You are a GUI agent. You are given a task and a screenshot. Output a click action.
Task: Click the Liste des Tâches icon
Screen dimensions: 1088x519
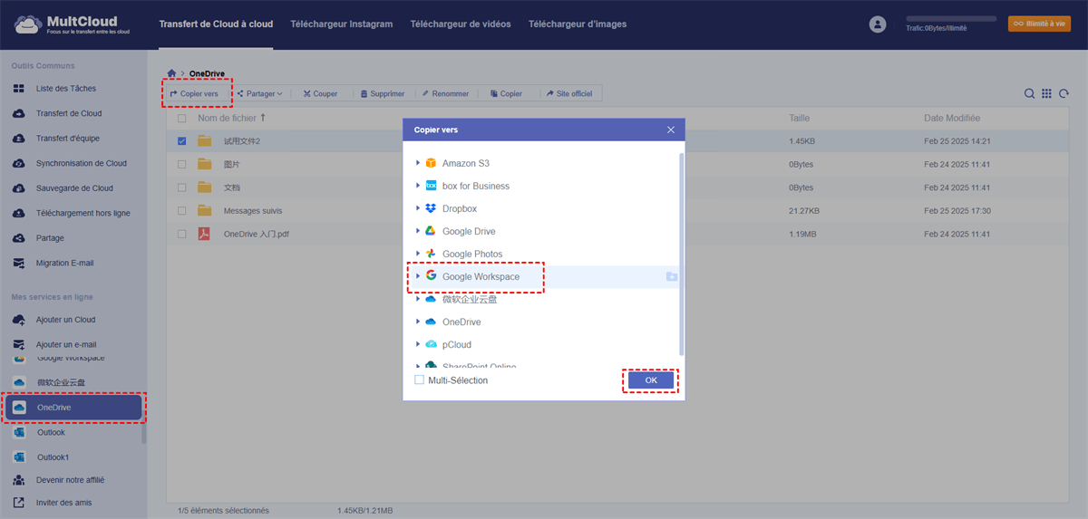pos(19,89)
